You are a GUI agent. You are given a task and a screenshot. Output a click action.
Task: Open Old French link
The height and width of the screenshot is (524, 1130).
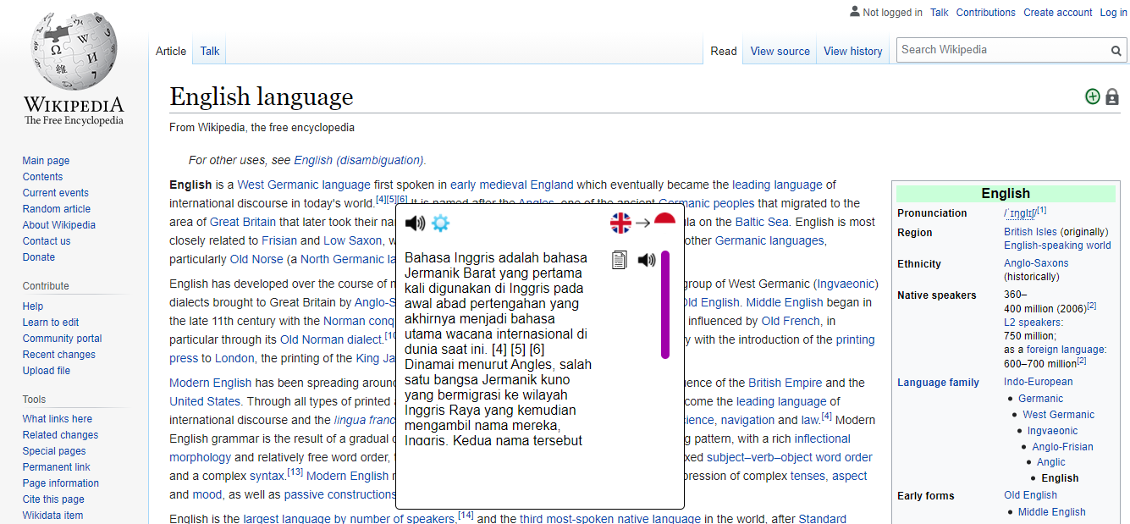tap(791, 321)
